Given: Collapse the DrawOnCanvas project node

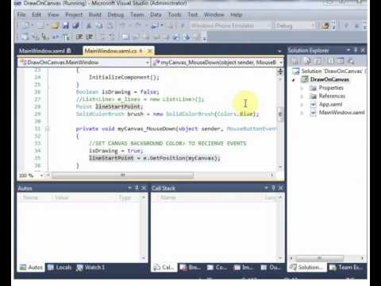Looking at the screenshot, I should point(294,79).
